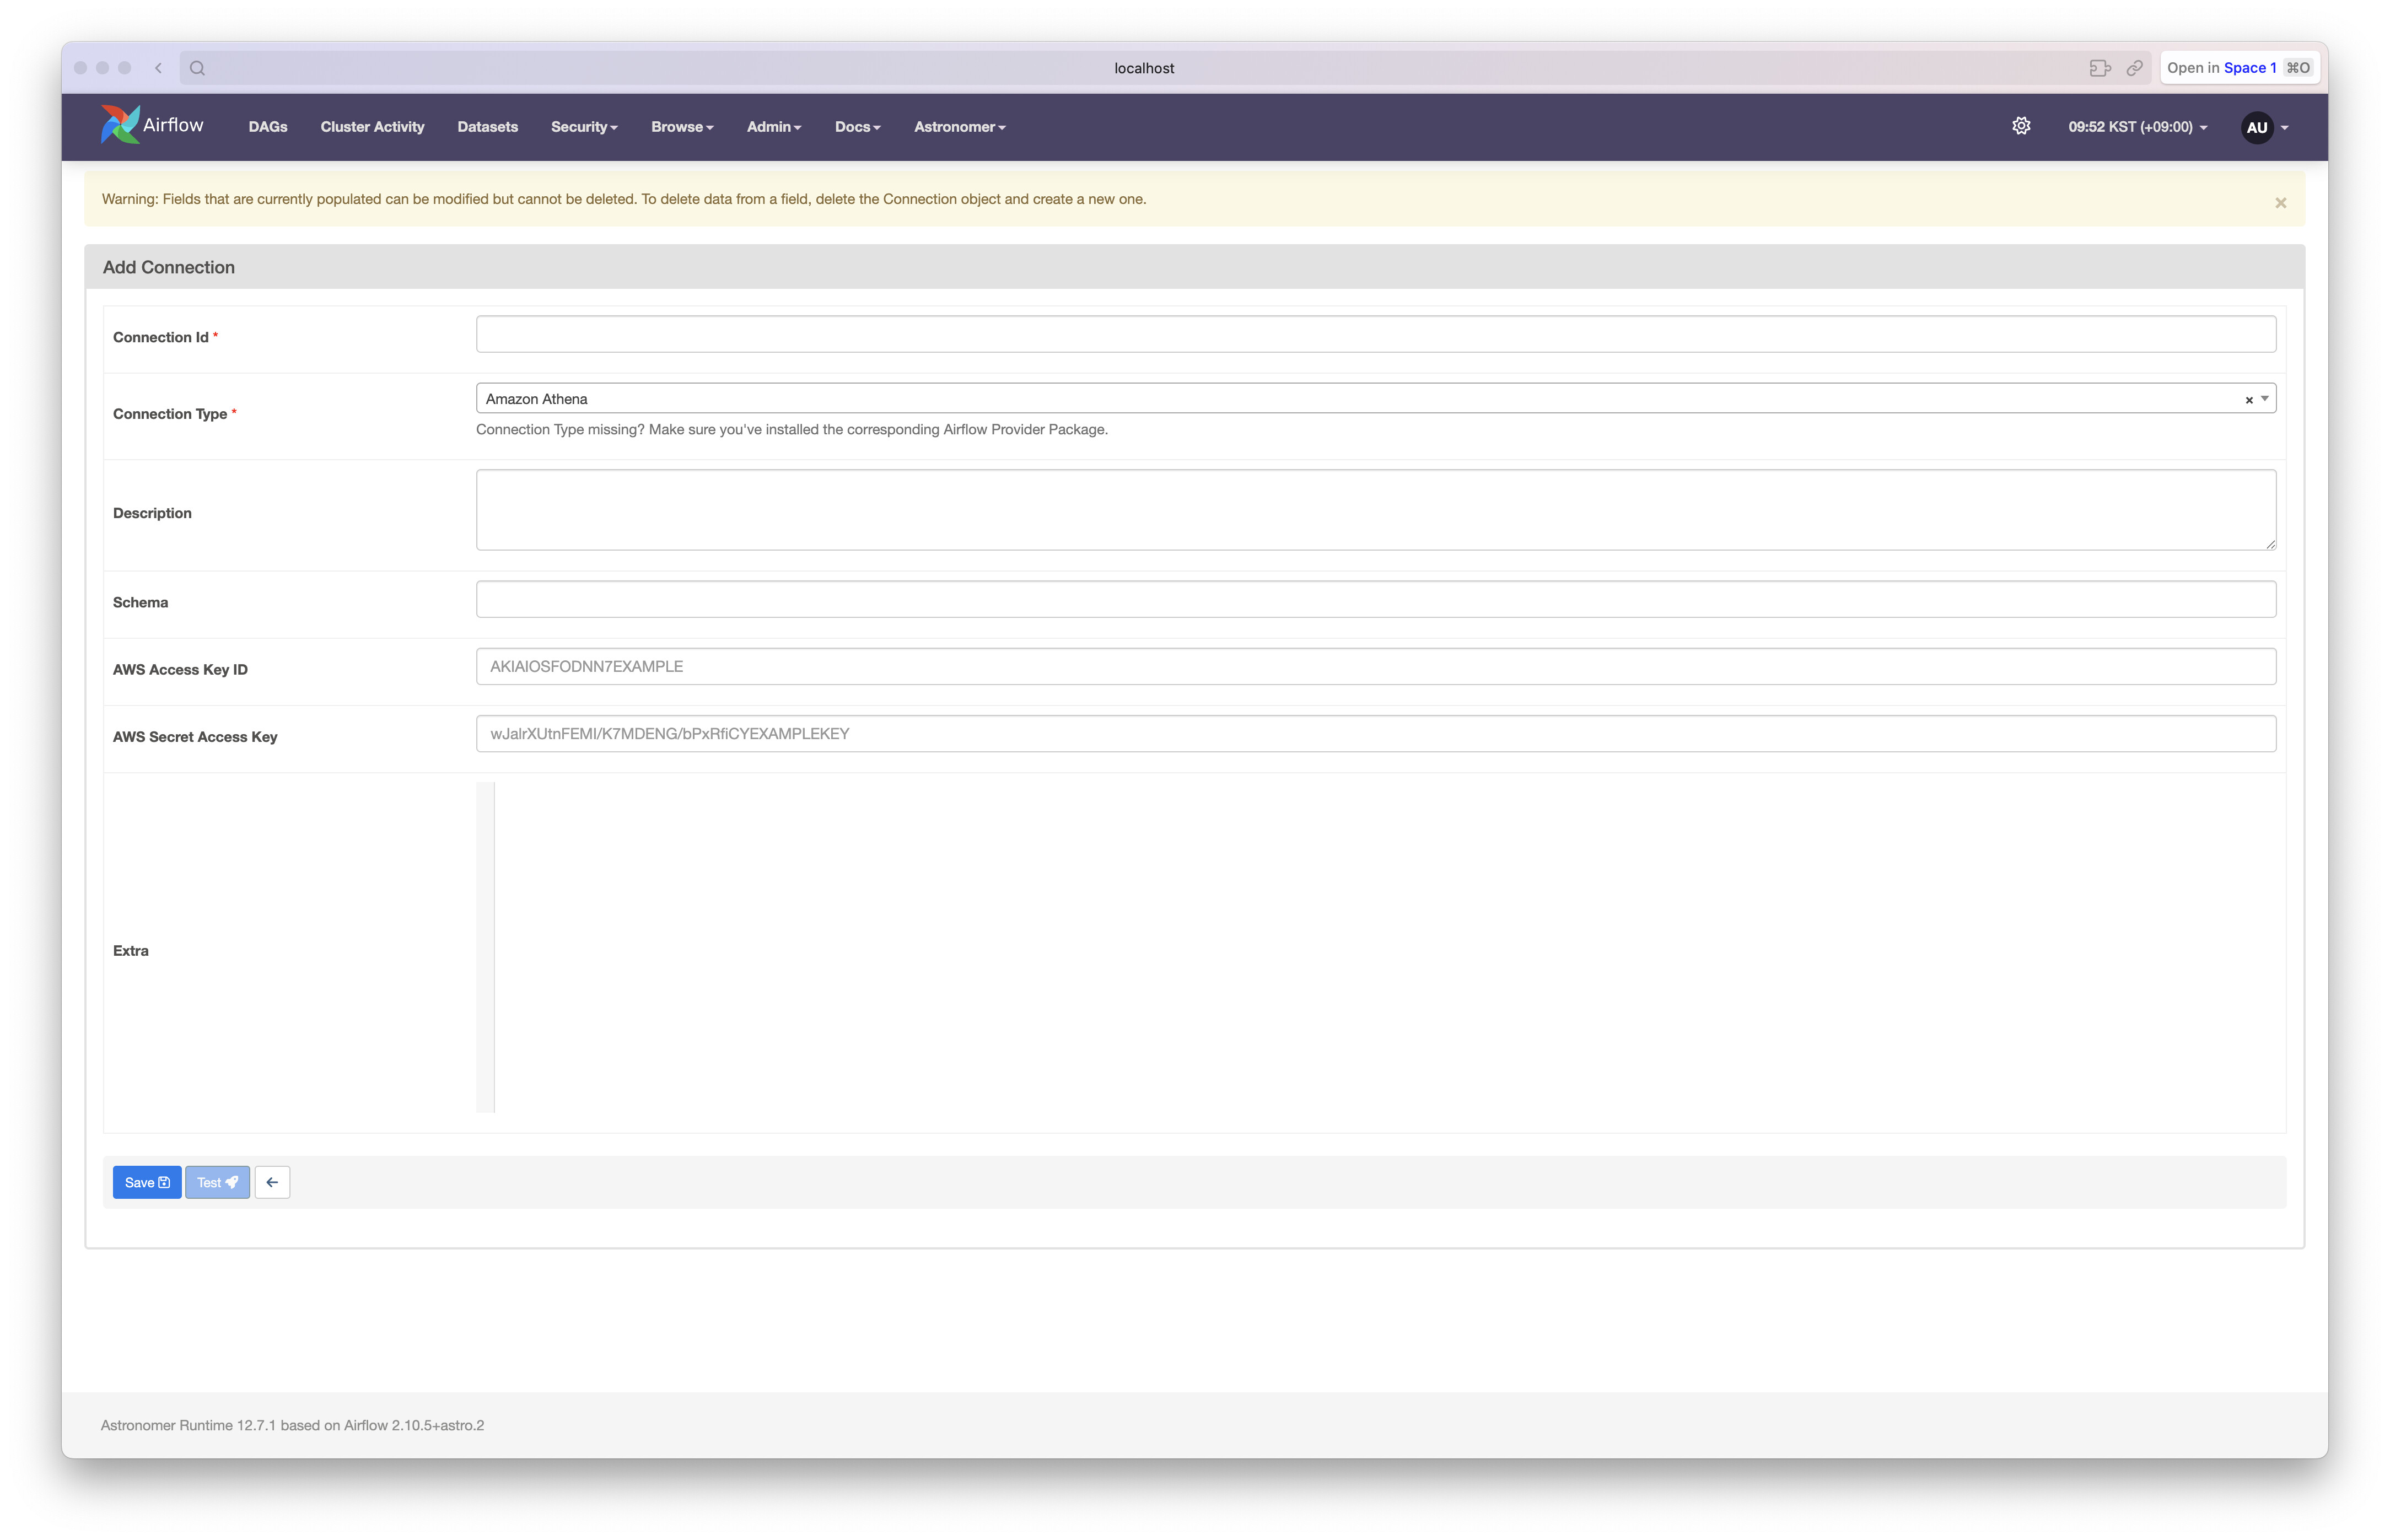This screenshot has height=1540, width=2390.
Task: Expand the Security menu
Action: pyautogui.click(x=584, y=127)
